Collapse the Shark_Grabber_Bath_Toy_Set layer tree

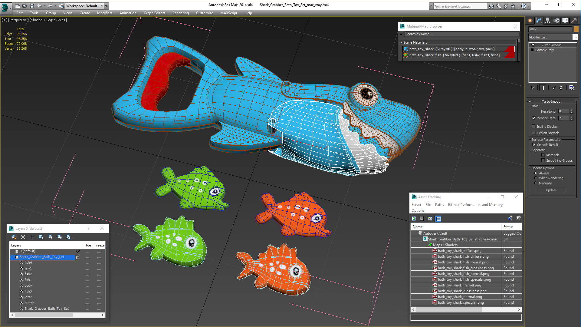12,257
